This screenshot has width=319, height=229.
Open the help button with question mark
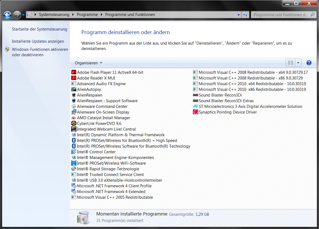click(x=309, y=63)
